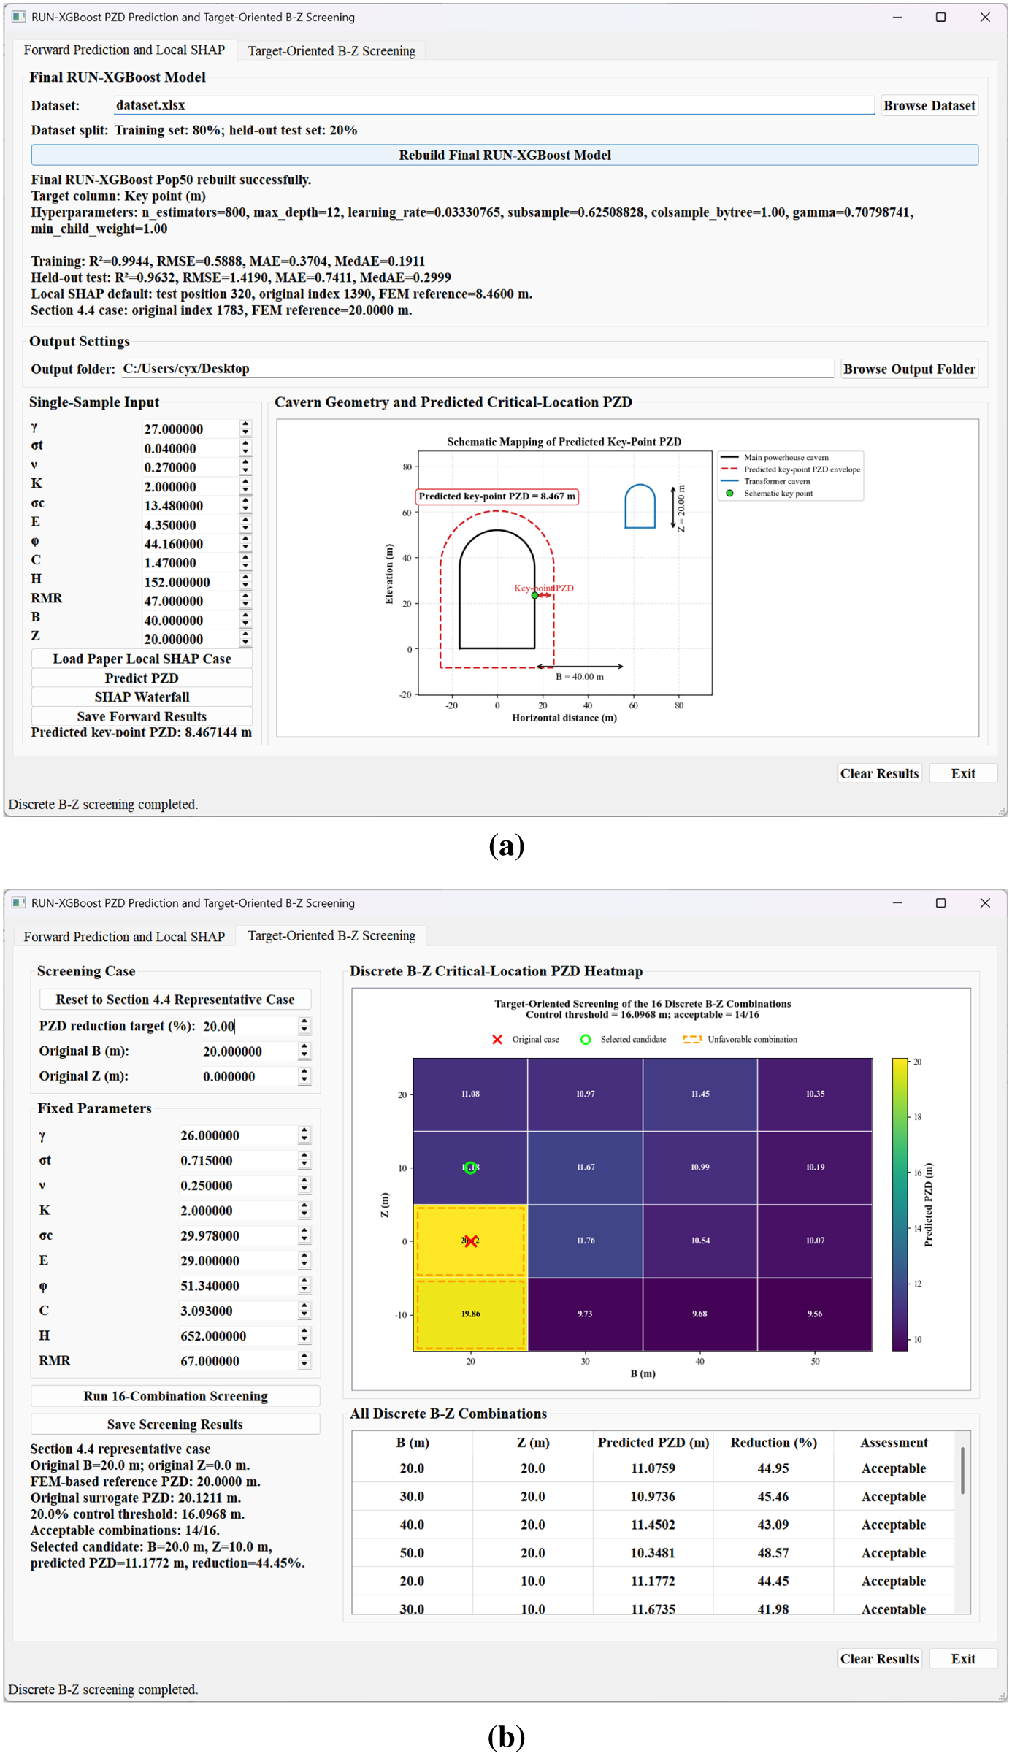Click the E value 4.350000 field

190,525
